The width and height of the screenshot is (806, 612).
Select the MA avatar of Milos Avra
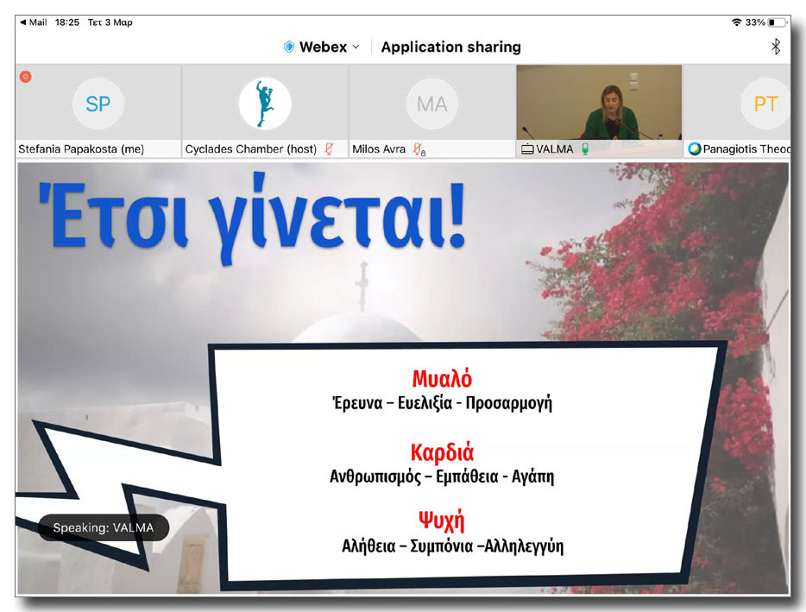pos(431,104)
